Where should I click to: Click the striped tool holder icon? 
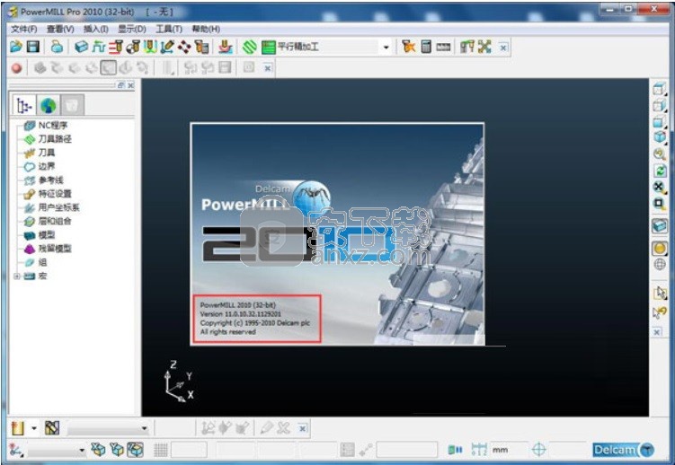[x=51, y=427]
